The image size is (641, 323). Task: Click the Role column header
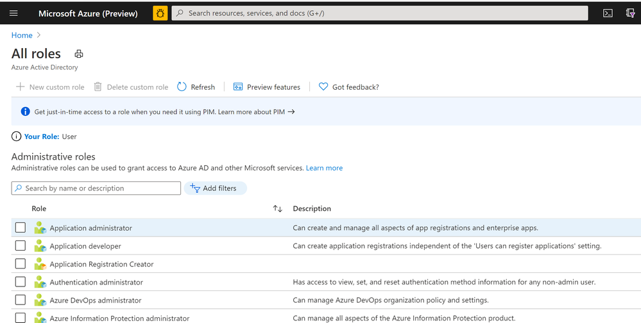(x=39, y=209)
